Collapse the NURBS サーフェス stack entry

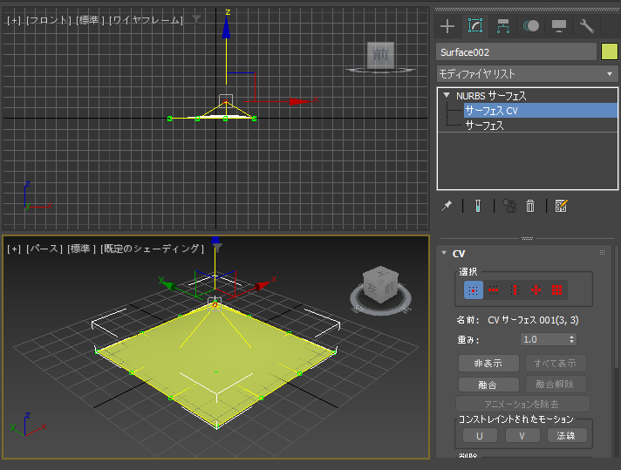pyautogui.click(x=447, y=95)
